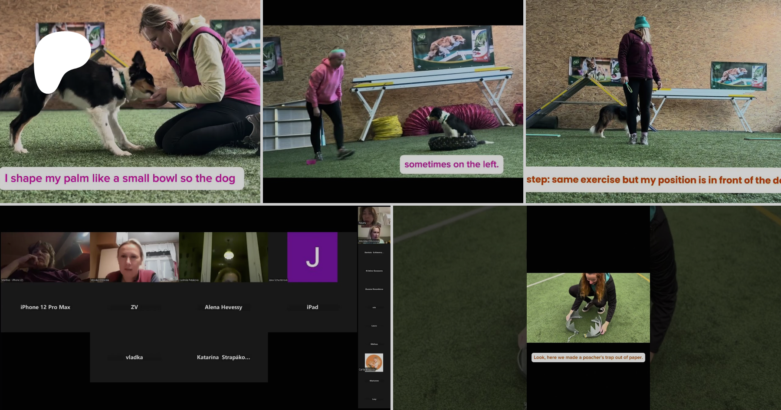Image resolution: width=781 pixels, height=410 pixels.
Task: Click the 'Look, here we made a poacher's trap' caption
Action: tap(588, 358)
